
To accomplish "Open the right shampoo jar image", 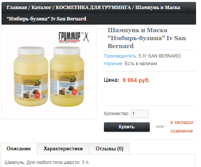I will [67, 76].
